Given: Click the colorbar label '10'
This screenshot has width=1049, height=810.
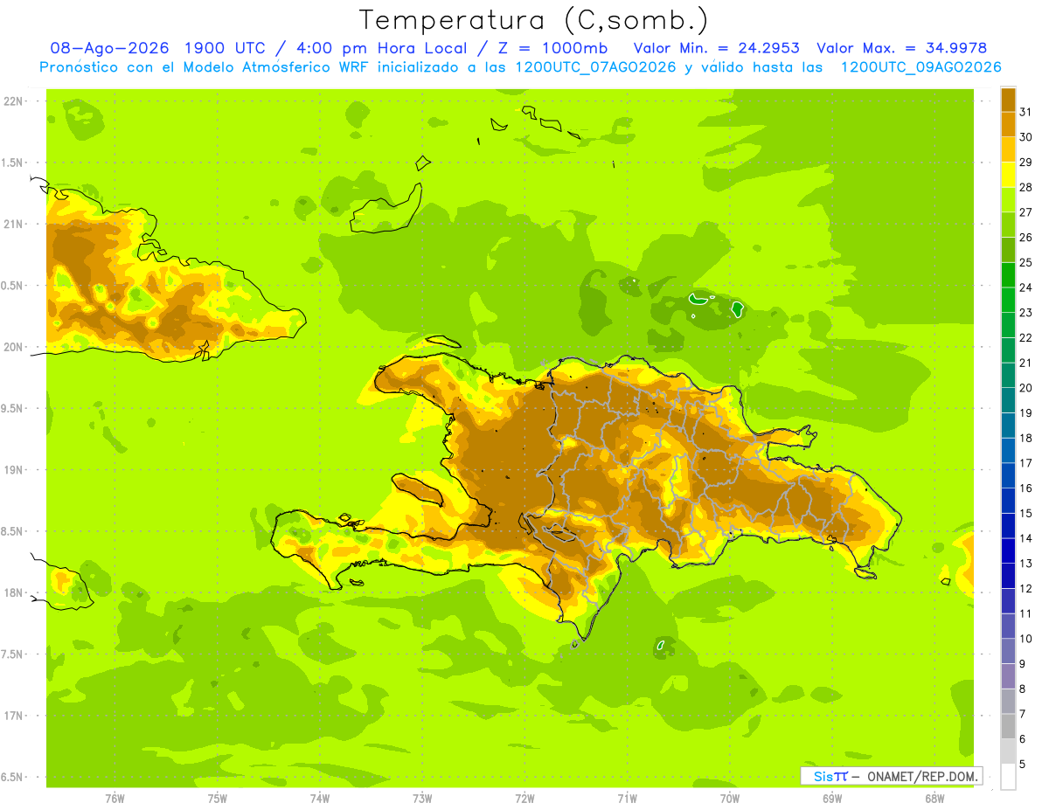Looking at the screenshot, I should click(1025, 639).
